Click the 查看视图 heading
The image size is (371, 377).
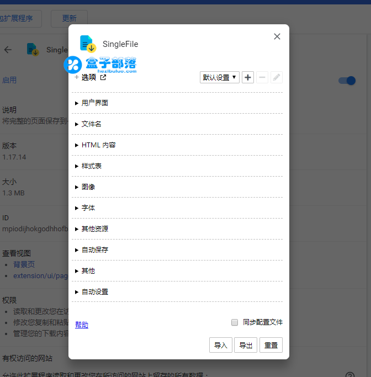(17, 253)
